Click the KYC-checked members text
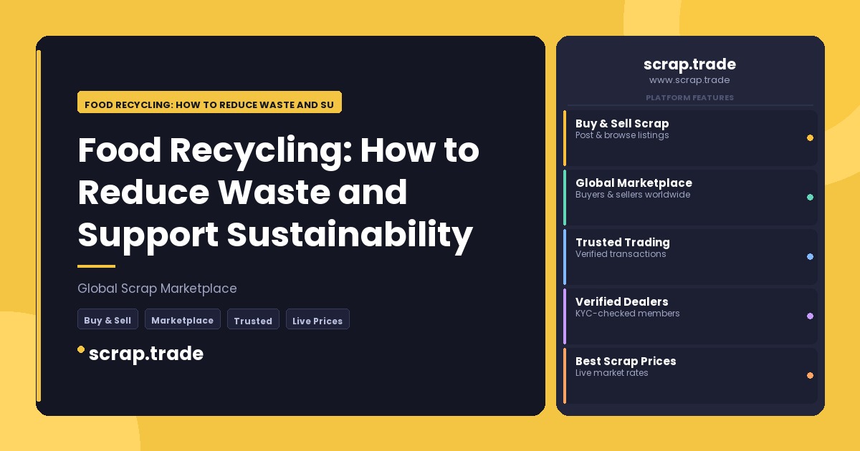The height and width of the screenshot is (451, 860). pos(628,314)
